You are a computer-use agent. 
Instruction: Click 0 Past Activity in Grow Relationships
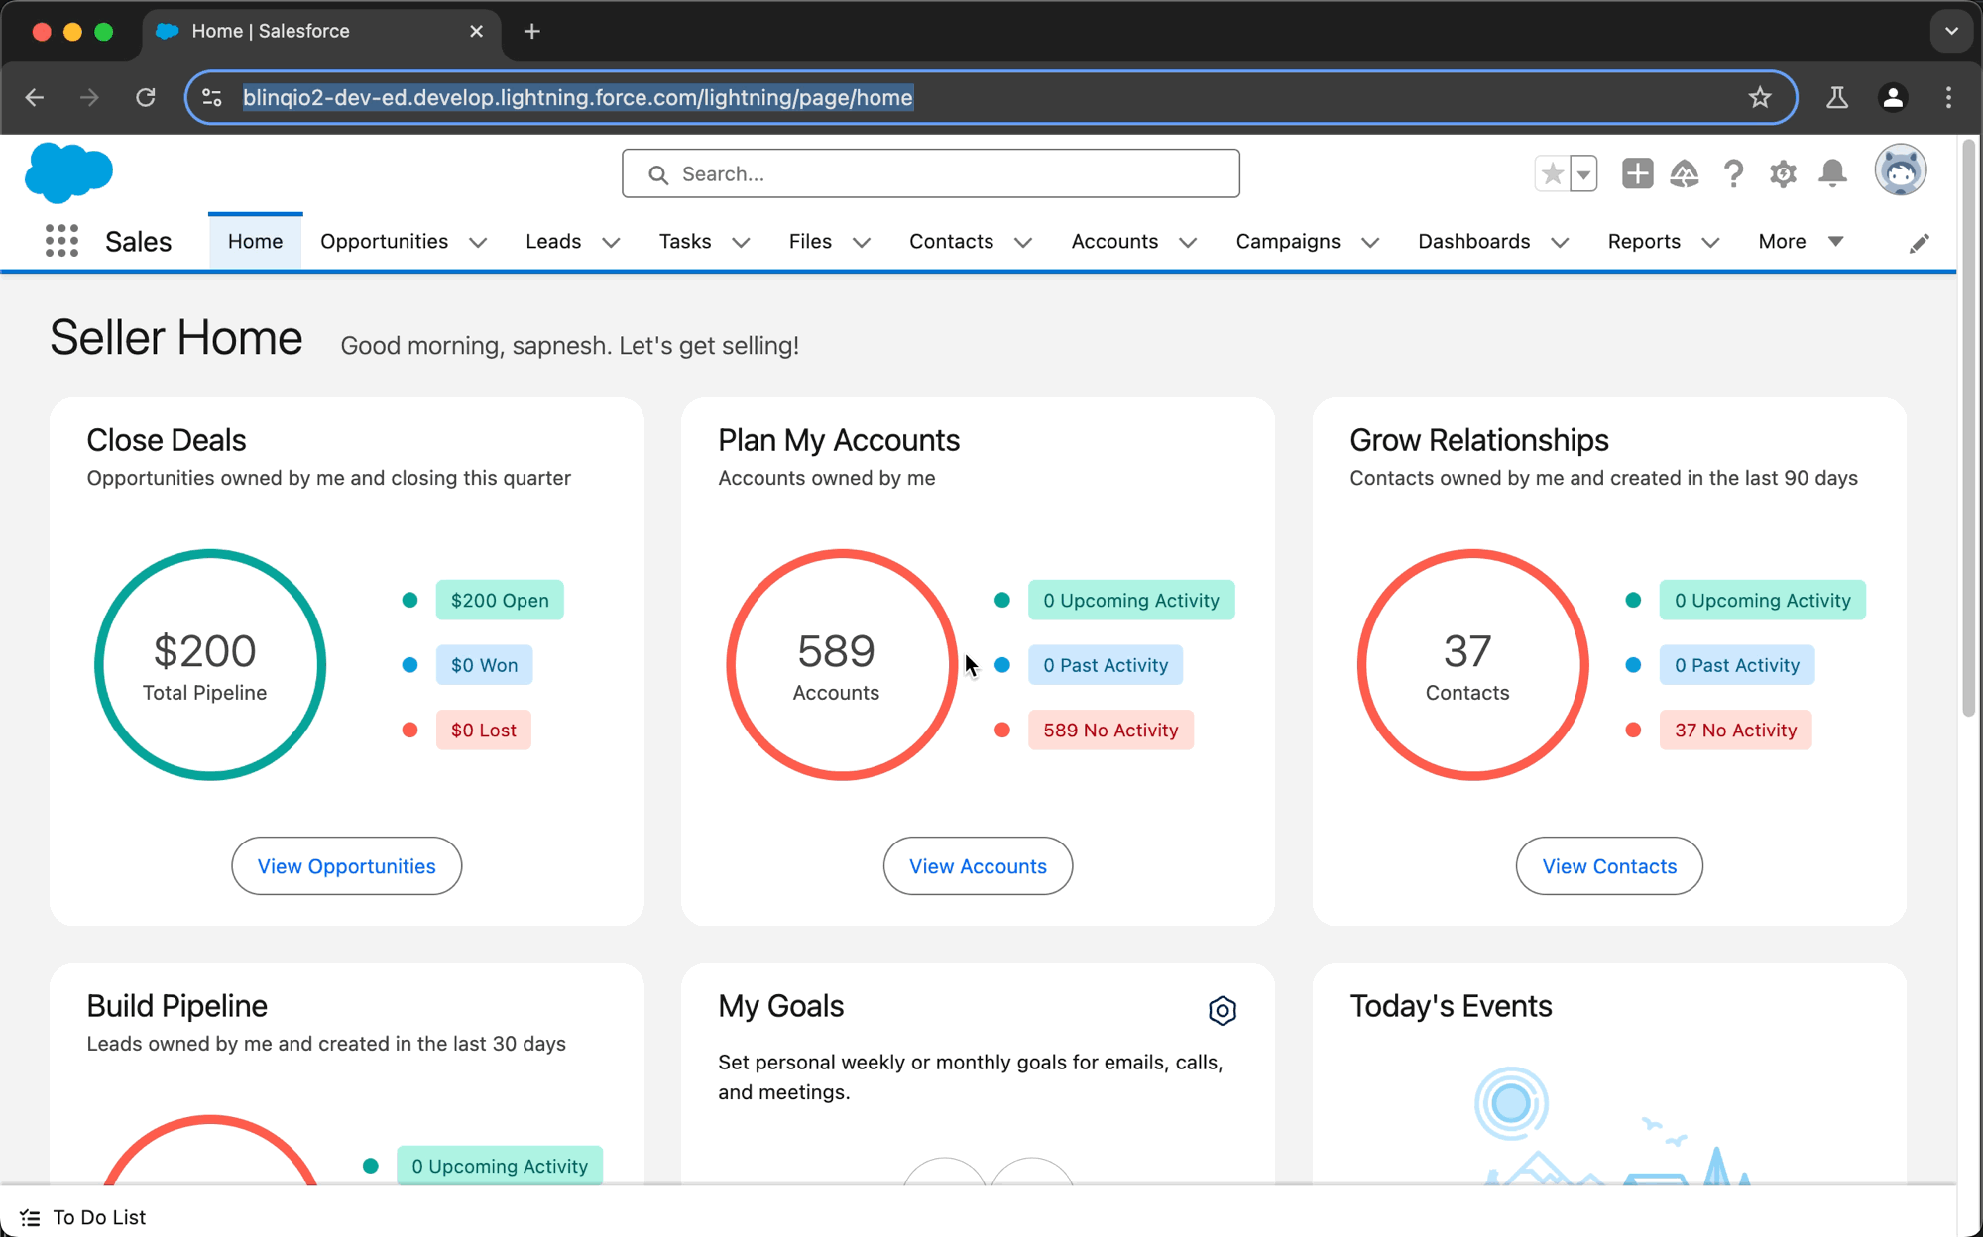(x=1736, y=665)
